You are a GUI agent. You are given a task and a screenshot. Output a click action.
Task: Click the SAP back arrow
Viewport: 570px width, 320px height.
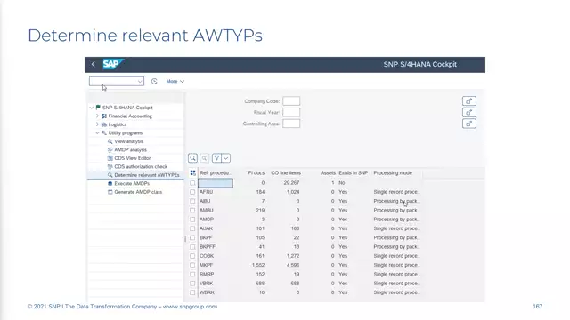93,64
